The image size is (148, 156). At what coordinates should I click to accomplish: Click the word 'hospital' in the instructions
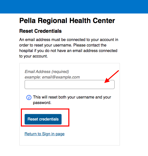26,51
